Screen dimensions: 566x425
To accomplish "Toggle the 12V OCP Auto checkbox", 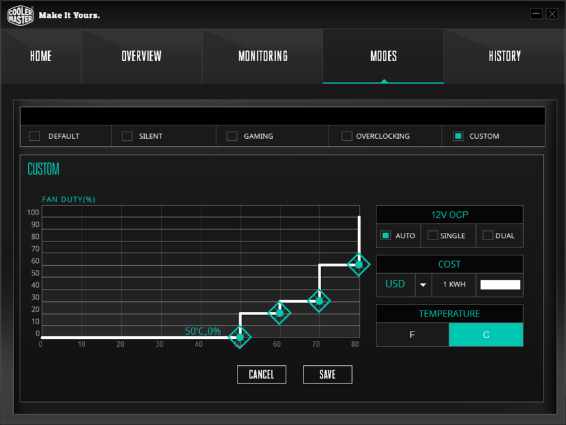I will point(386,236).
